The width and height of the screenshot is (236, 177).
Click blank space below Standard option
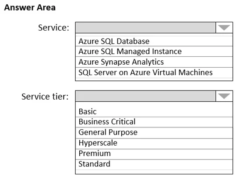click(x=154, y=172)
